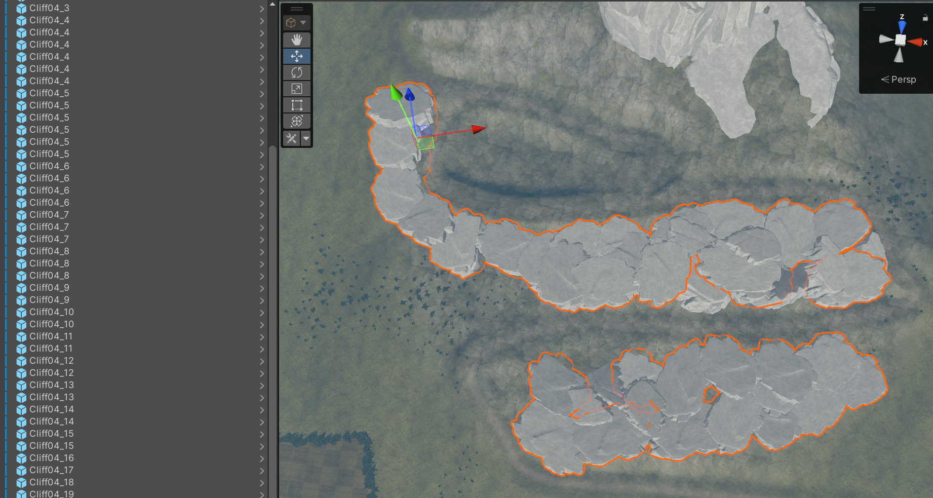This screenshot has height=498, width=933.
Task: Open the Cliff04_3 prefab chevron arrow
Action: pos(262,9)
